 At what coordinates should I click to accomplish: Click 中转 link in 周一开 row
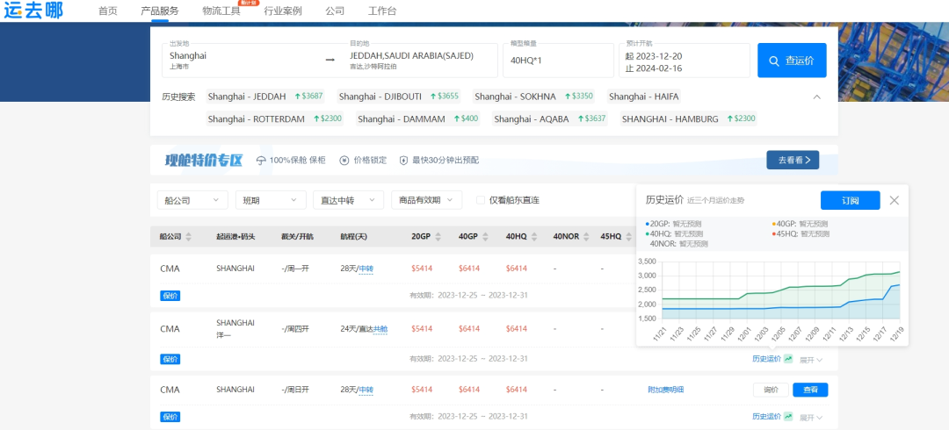[x=366, y=269]
